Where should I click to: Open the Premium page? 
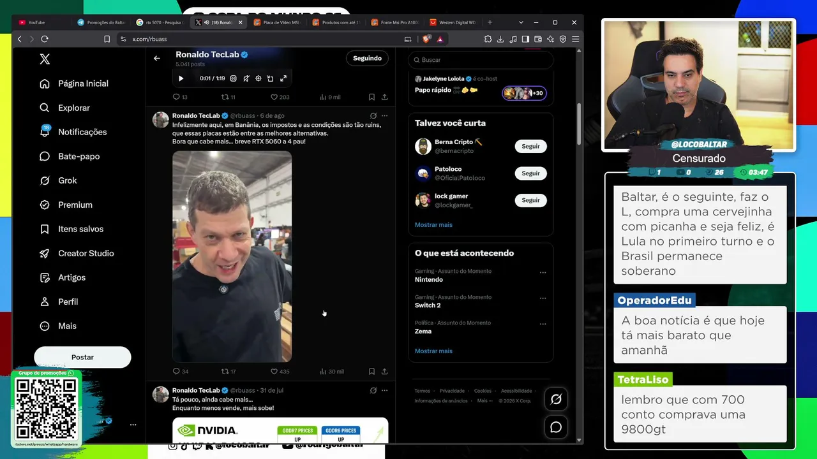(x=66, y=205)
